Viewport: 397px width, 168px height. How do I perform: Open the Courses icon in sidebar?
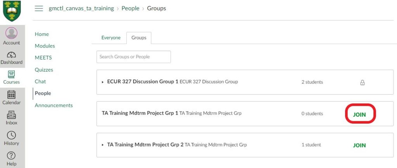coord(12,74)
